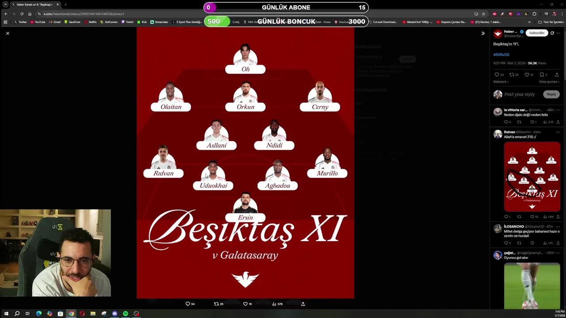Open the lineup image in Rıdvan's reply
Screen dimensions: 566x318
tap(532, 176)
